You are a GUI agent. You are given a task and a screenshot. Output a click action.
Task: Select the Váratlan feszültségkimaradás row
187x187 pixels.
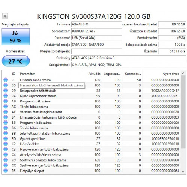coord(91,112)
